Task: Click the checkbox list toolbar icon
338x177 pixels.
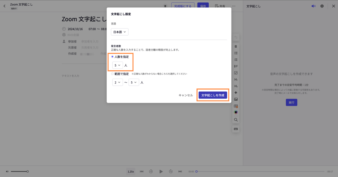Action: [x=236, y=73]
